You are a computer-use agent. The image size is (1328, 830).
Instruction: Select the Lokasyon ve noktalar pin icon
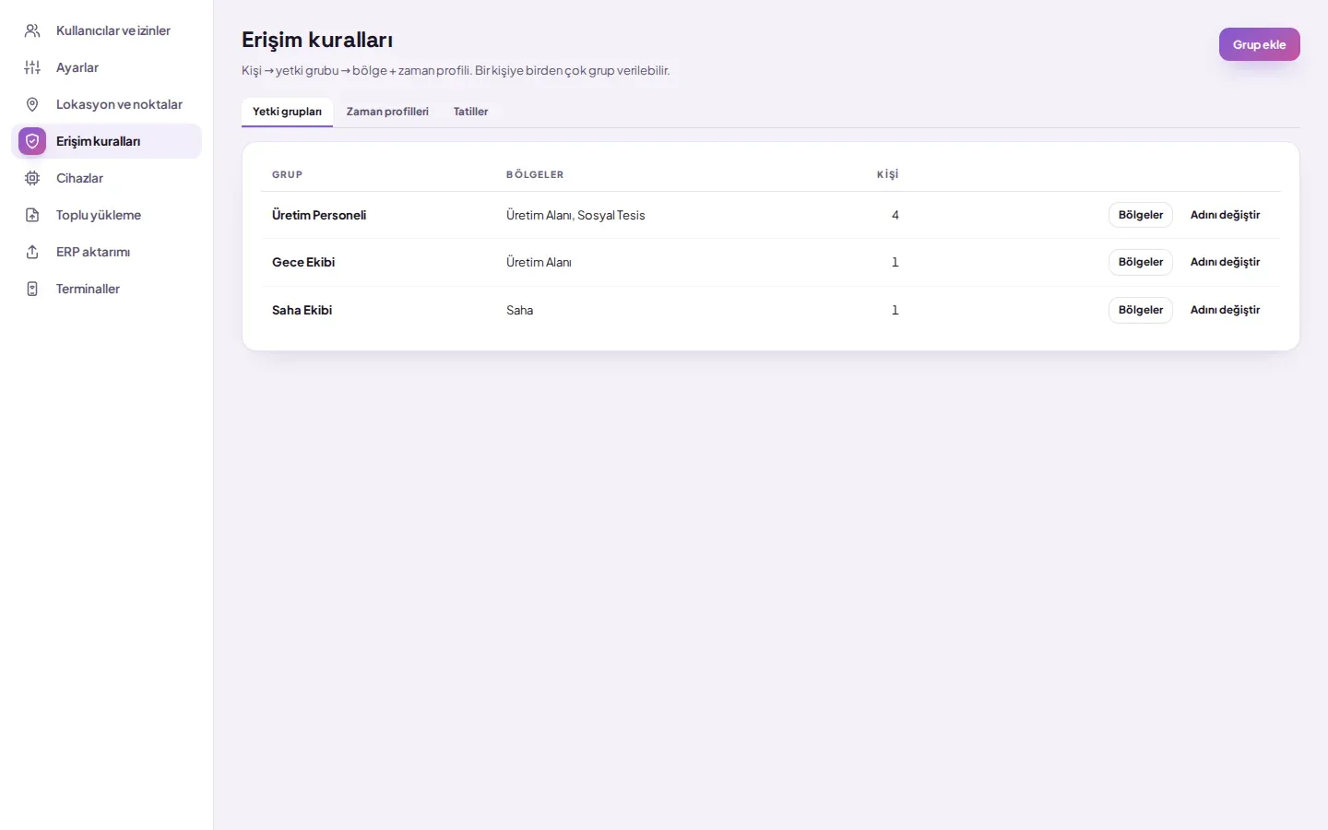(32, 104)
